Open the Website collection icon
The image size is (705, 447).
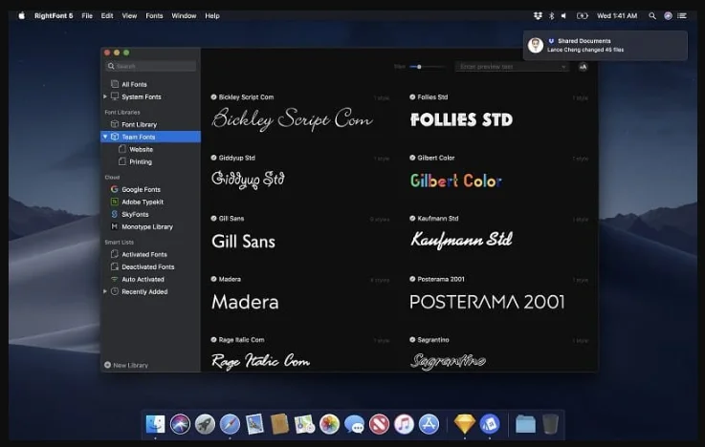pyautogui.click(x=121, y=149)
